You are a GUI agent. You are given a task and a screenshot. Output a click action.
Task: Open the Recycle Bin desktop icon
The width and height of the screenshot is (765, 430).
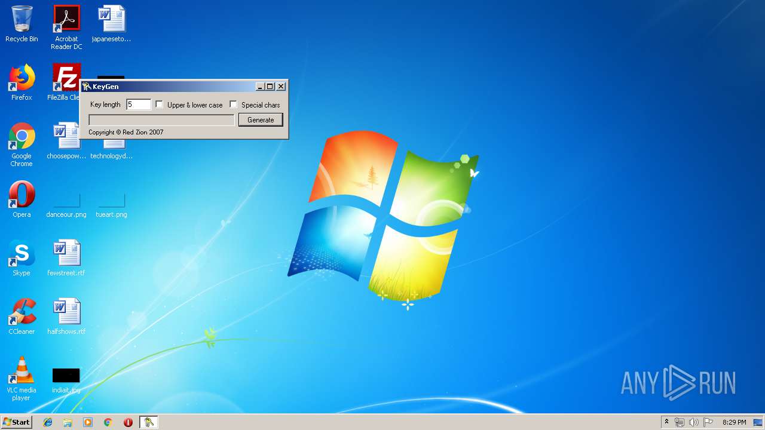22,24
